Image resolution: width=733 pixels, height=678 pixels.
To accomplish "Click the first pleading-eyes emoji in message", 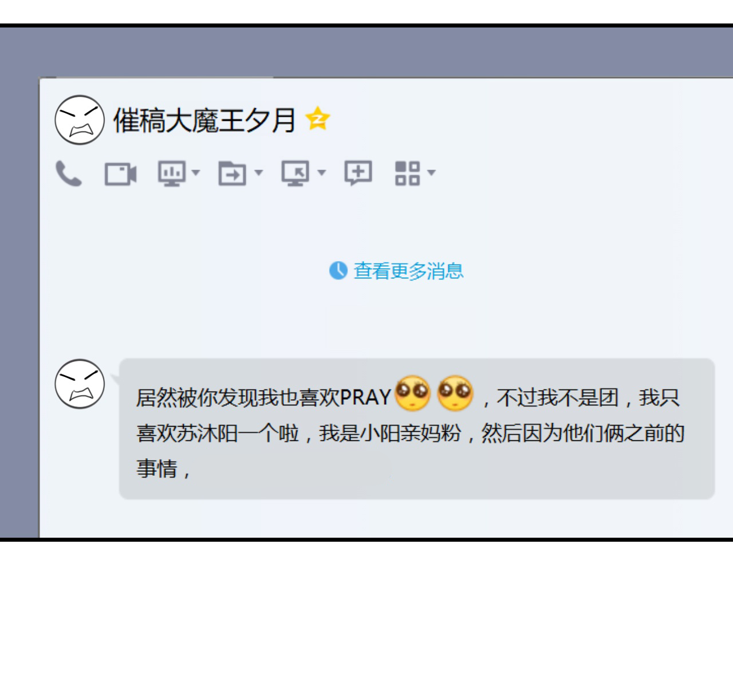I will click(x=412, y=393).
